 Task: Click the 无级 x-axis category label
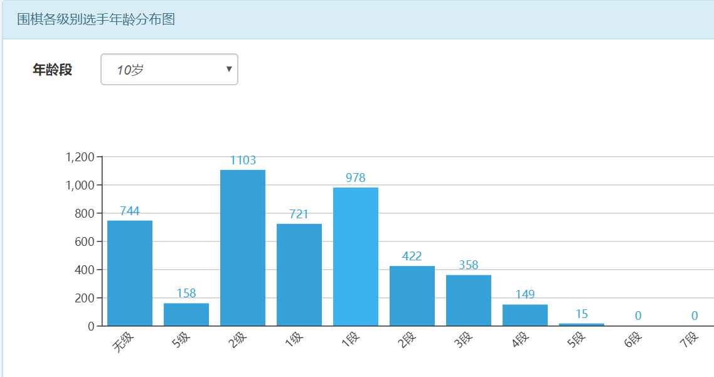[124, 342]
